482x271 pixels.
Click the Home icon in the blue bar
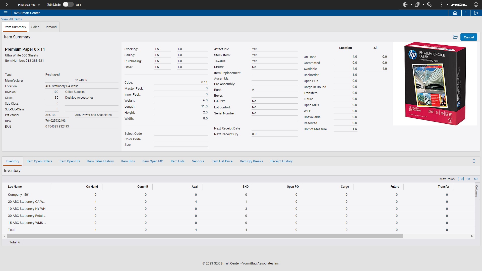(455, 13)
